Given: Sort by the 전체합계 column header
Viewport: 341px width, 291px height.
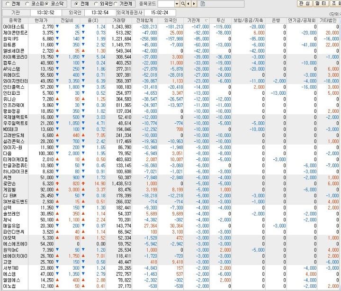Looking at the screenshot, I should click(x=144, y=20).
